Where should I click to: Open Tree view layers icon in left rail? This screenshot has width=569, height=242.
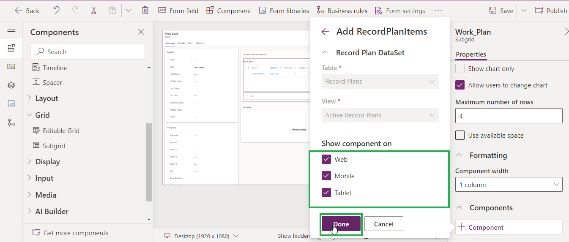click(11, 85)
